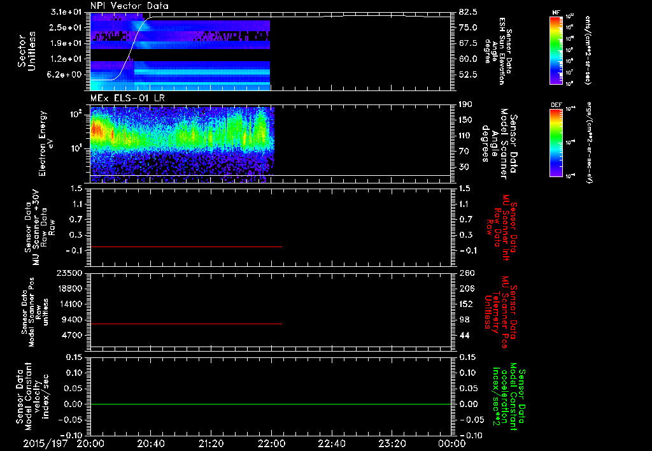Click the NF color bar scale
This screenshot has width=652, height=451.
point(556,50)
